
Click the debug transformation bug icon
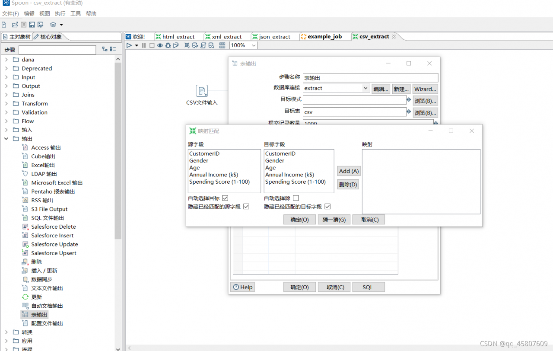[168, 45]
